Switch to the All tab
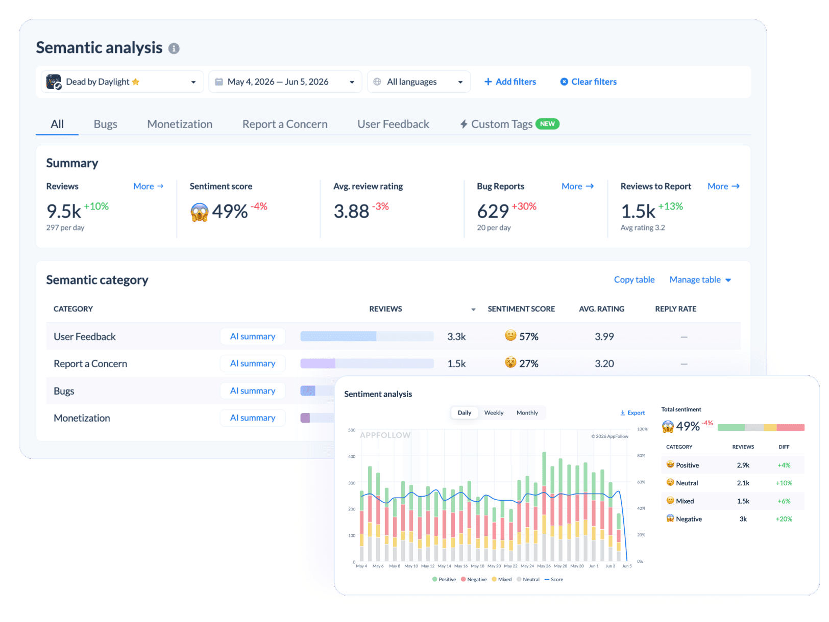 (57, 124)
